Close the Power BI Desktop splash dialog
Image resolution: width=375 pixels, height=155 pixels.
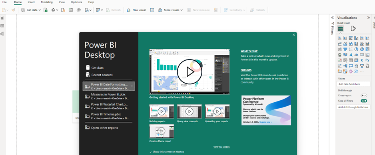(x=294, y=35)
